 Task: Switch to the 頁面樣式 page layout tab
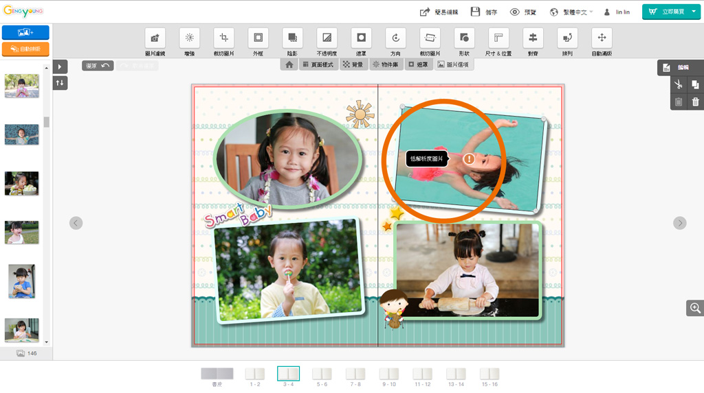click(318, 65)
